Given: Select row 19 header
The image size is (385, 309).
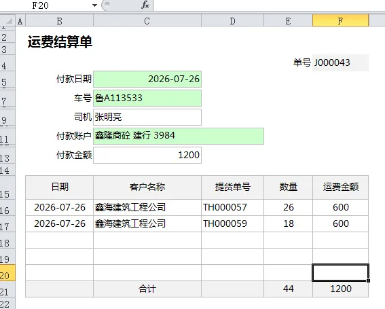Looking at the screenshot, I should click(x=7, y=257).
